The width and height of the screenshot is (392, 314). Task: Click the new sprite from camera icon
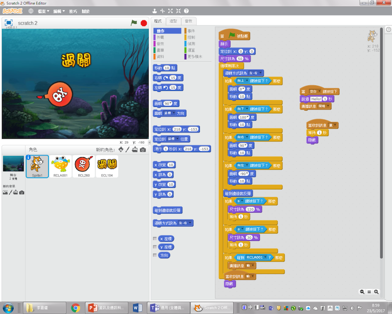(x=143, y=149)
